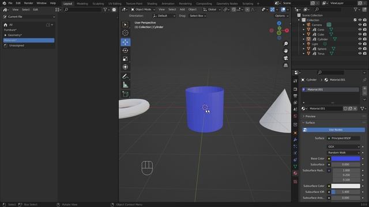This screenshot has width=369, height=207.
Task: Select the Materials catalog
Action: 29,40
